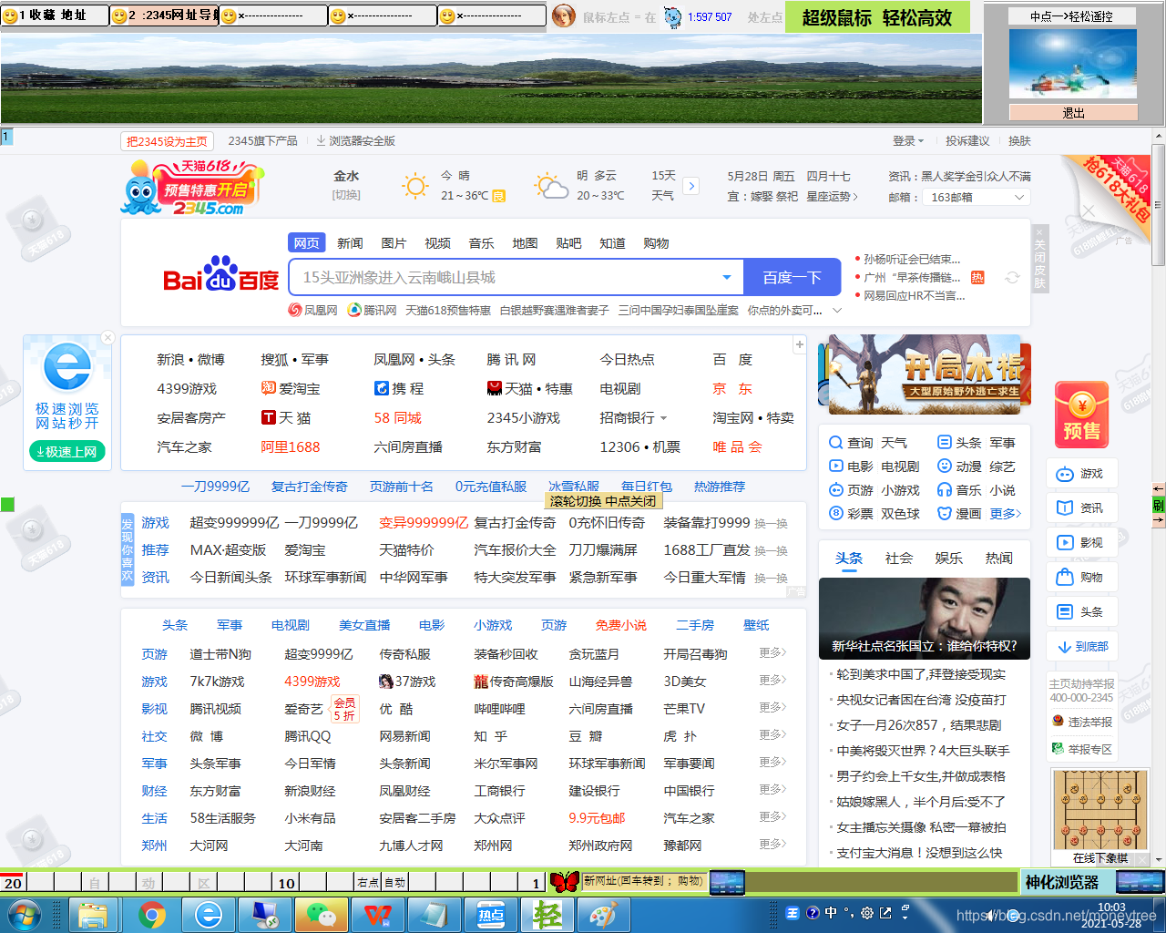Open the 资讯 sidebar icon button

(1081, 508)
